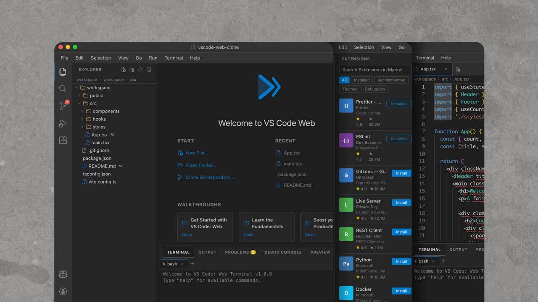Open Go menu in the Extensions window
Screen dimensions: 538x302
(401, 47)
